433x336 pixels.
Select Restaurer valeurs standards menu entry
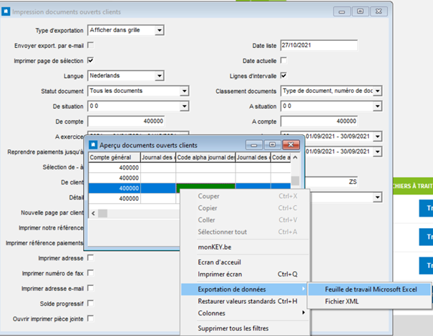[x=244, y=301]
